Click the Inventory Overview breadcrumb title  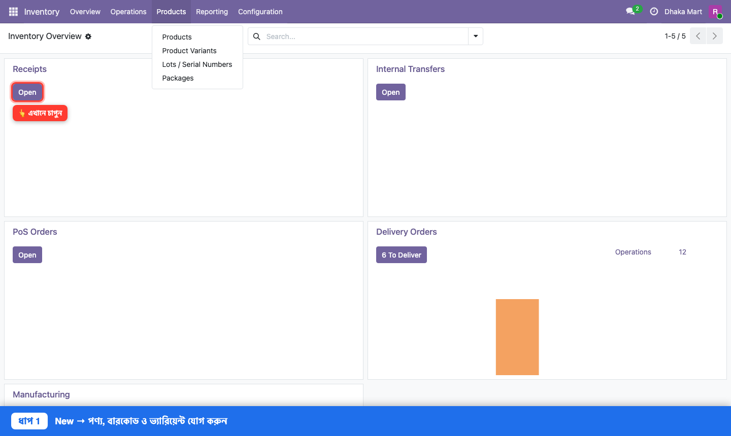click(45, 37)
